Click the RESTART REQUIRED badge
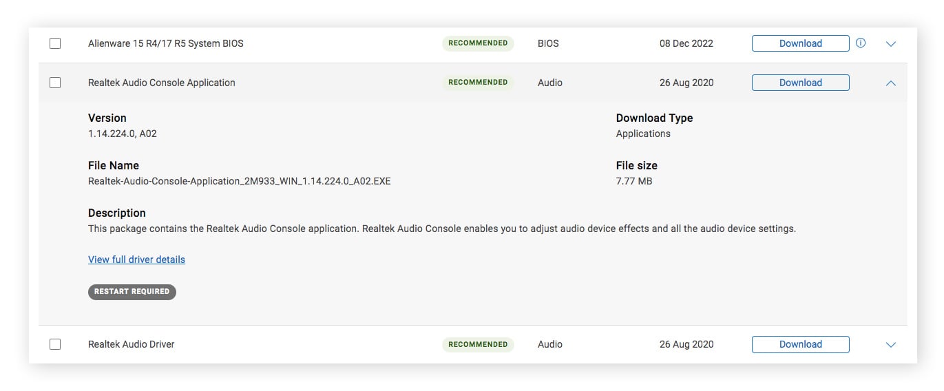944x391 pixels. coord(132,292)
